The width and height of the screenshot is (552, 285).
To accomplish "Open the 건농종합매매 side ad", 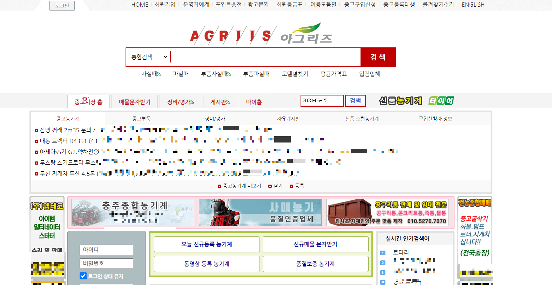I will point(475,230).
